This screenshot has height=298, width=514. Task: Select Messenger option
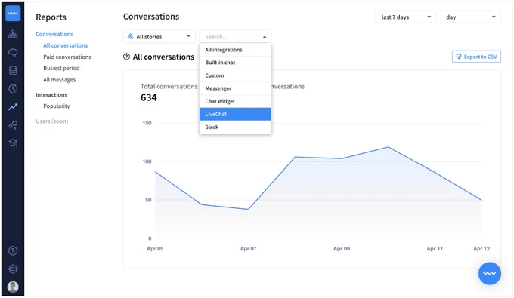point(235,88)
